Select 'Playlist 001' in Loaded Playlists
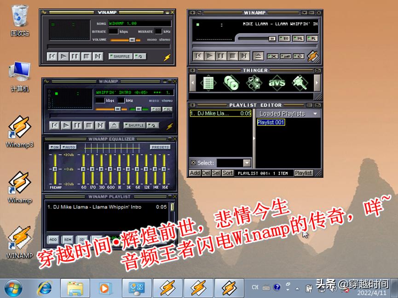 pyautogui.click(x=271, y=122)
